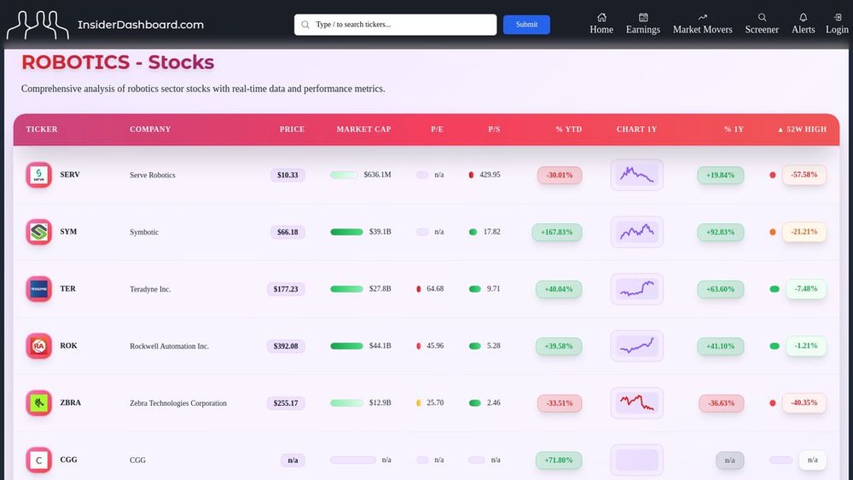
Task: Click the SERV $10.33 price badge
Action: coord(287,175)
